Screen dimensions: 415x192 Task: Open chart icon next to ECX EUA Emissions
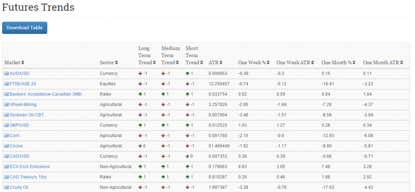[x=6, y=167]
